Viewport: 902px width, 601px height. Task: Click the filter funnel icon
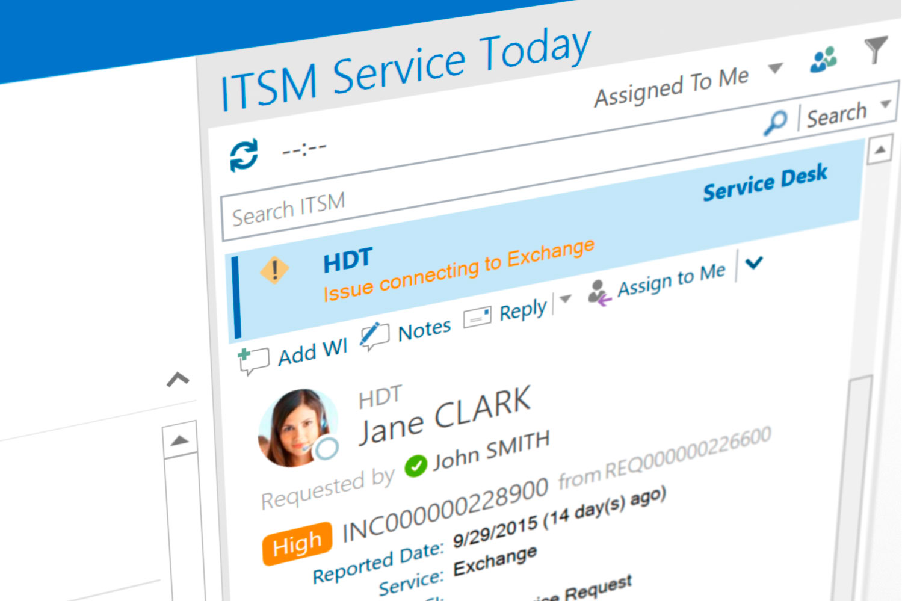click(876, 49)
